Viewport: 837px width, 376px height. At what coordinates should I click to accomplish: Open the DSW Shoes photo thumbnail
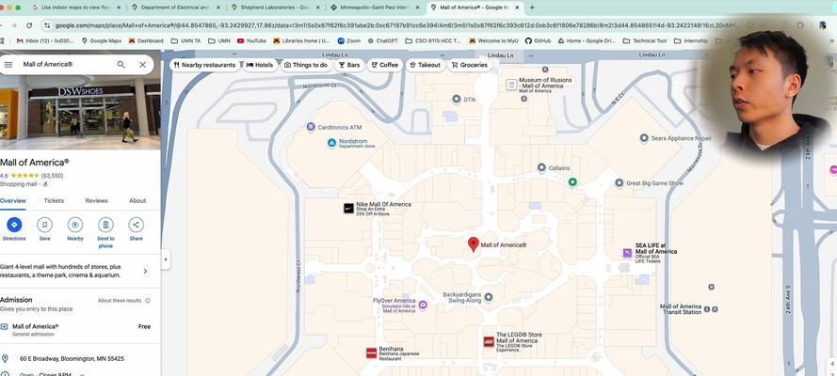[80, 113]
